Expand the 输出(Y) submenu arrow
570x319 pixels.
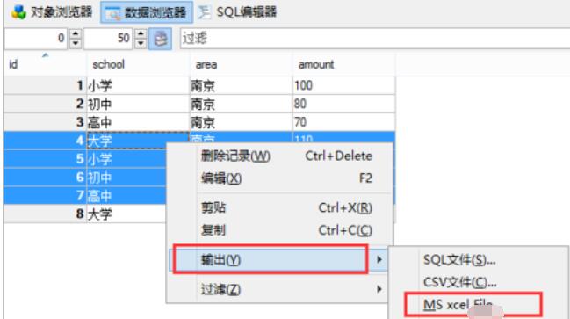coord(379,260)
